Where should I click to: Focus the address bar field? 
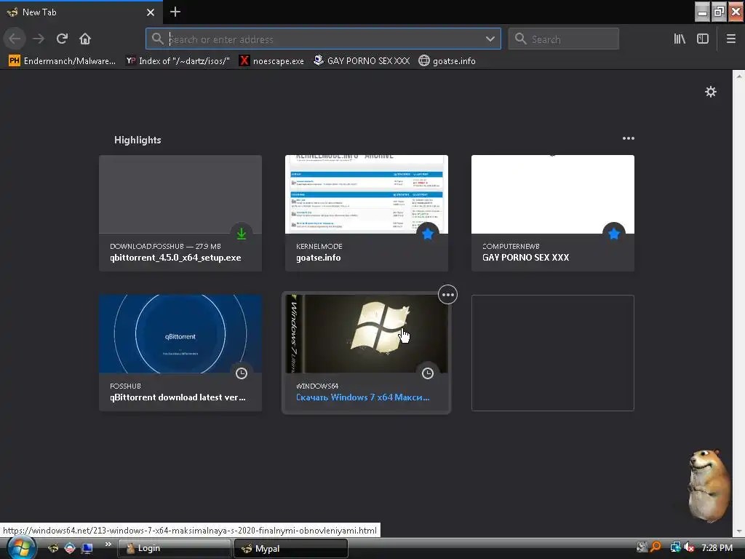[323, 39]
